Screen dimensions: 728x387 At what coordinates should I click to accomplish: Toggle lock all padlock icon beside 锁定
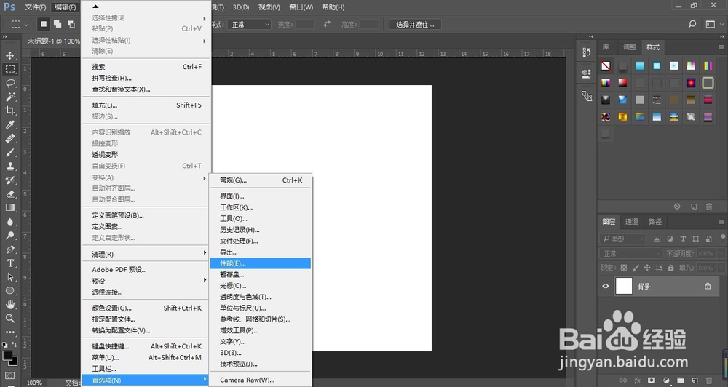pos(670,268)
